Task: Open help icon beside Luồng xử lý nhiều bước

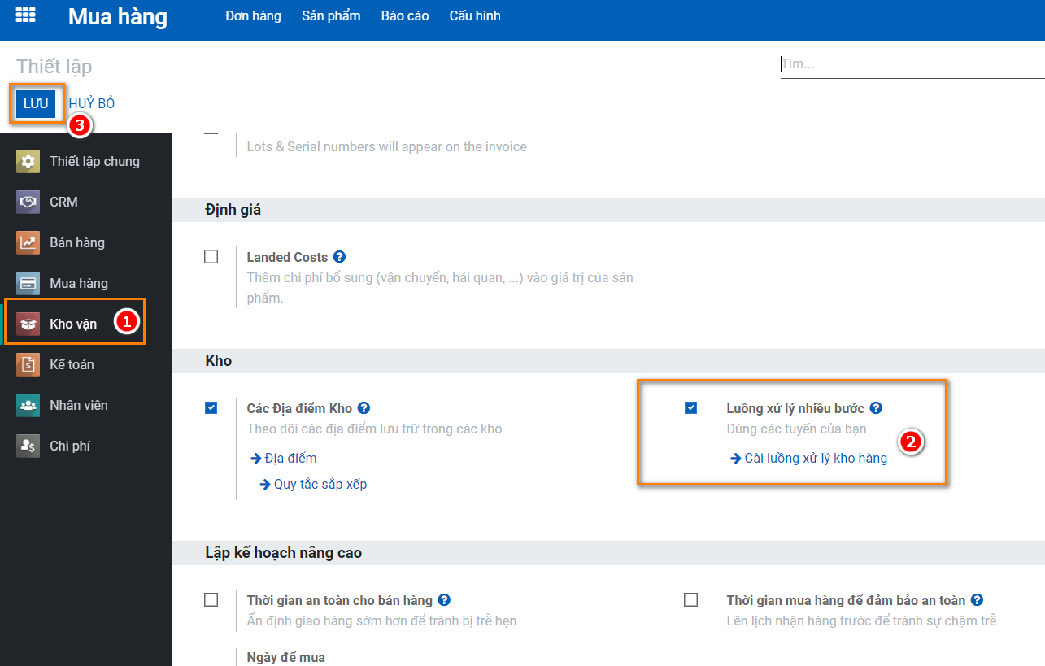Action: [876, 408]
